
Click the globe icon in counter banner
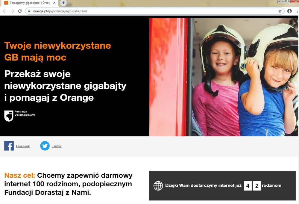click(x=158, y=186)
